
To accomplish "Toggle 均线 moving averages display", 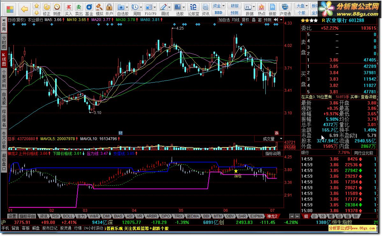I will (x=235, y=20).
